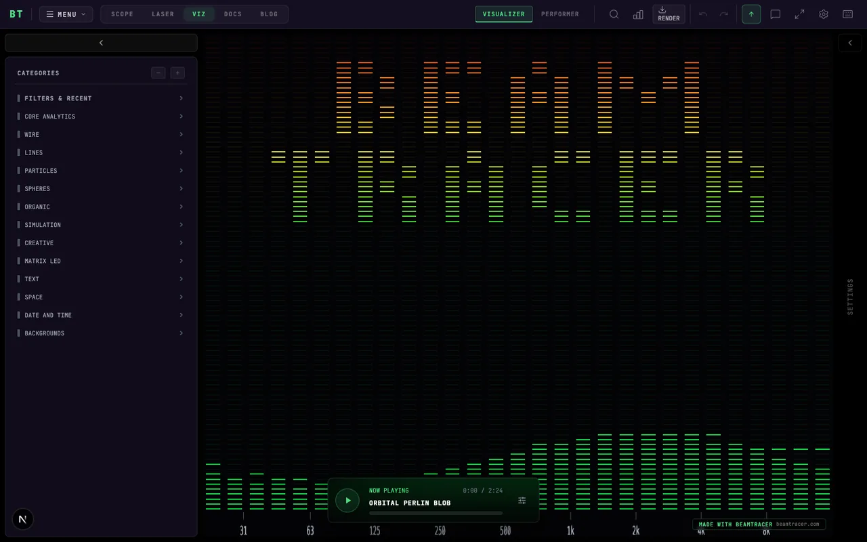Switch to Performer mode
Viewport: 867px width, 542px height.
[x=560, y=14]
